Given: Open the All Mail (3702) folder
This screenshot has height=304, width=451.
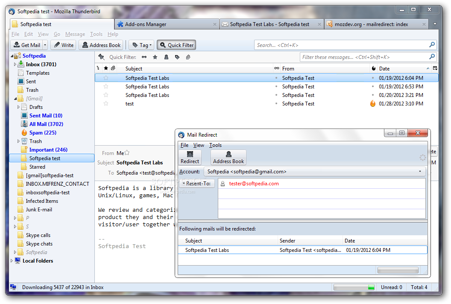Looking at the screenshot, I should tap(46, 124).
